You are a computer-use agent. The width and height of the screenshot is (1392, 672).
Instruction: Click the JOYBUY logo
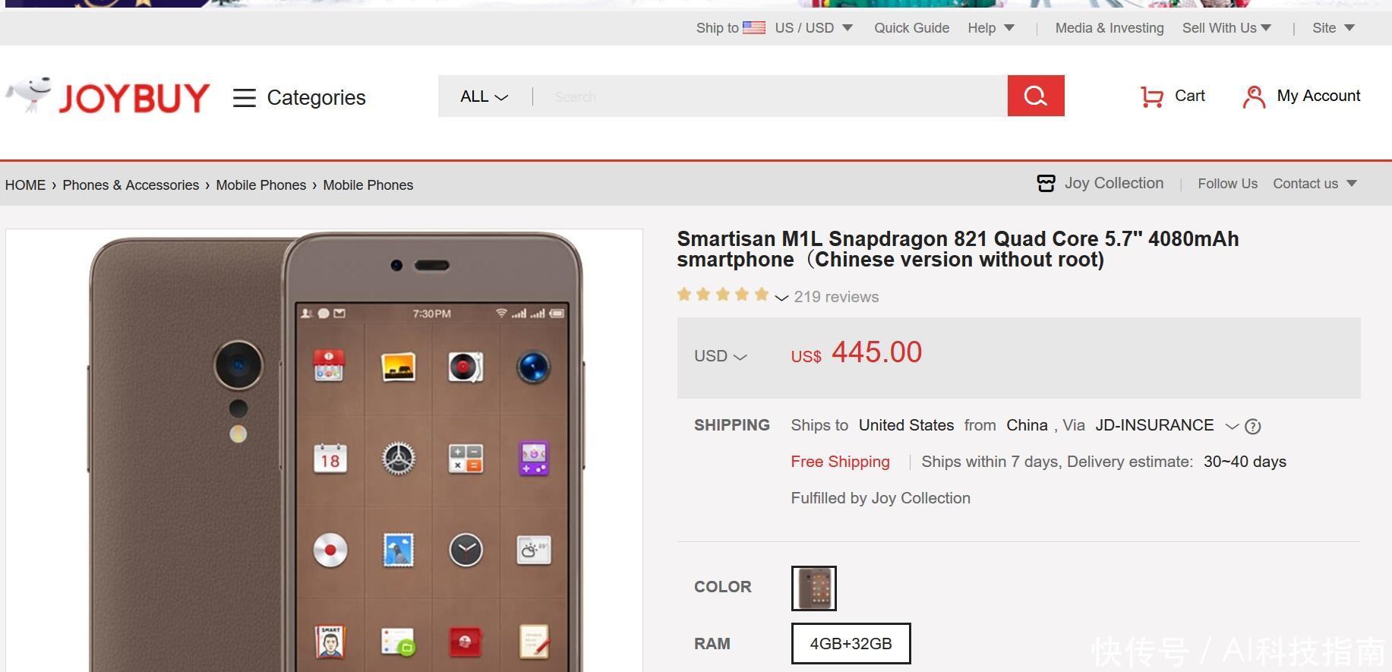point(108,96)
